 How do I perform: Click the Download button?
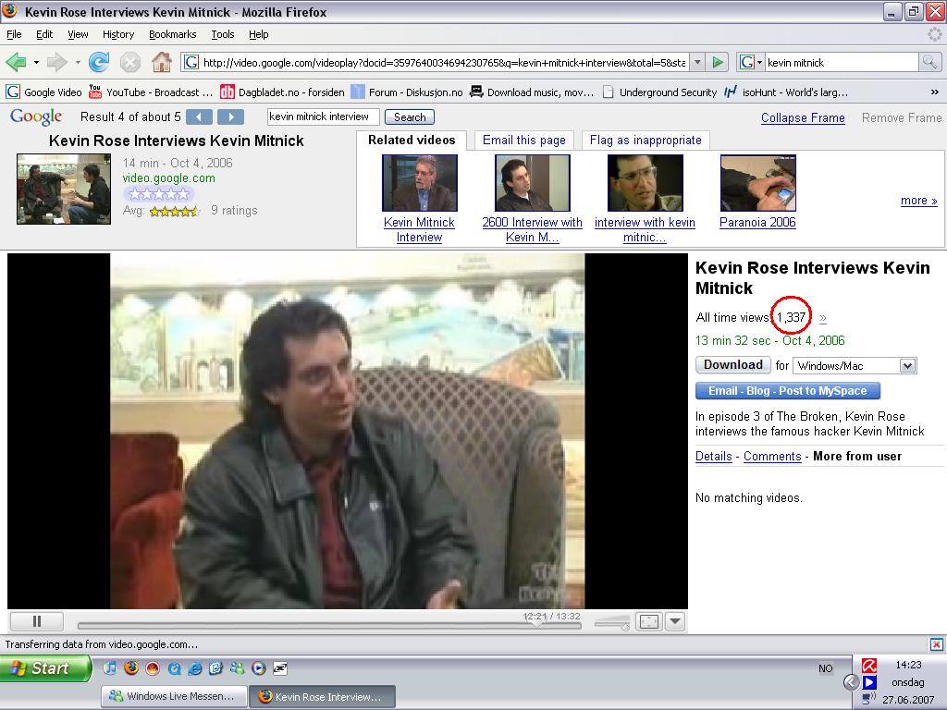pyautogui.click(x=733, y=365)
